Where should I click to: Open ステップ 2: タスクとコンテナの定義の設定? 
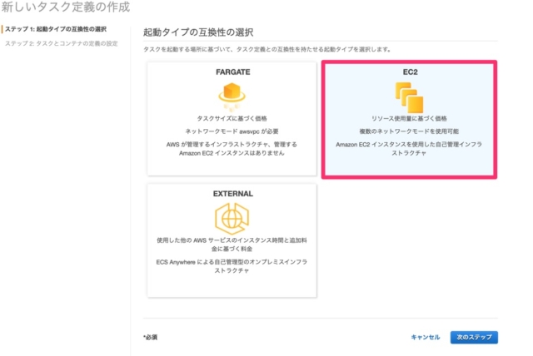click(x=61, y=43)
